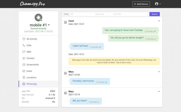
Task: Click App PIN value 0000
Action: tap(52, 91)
